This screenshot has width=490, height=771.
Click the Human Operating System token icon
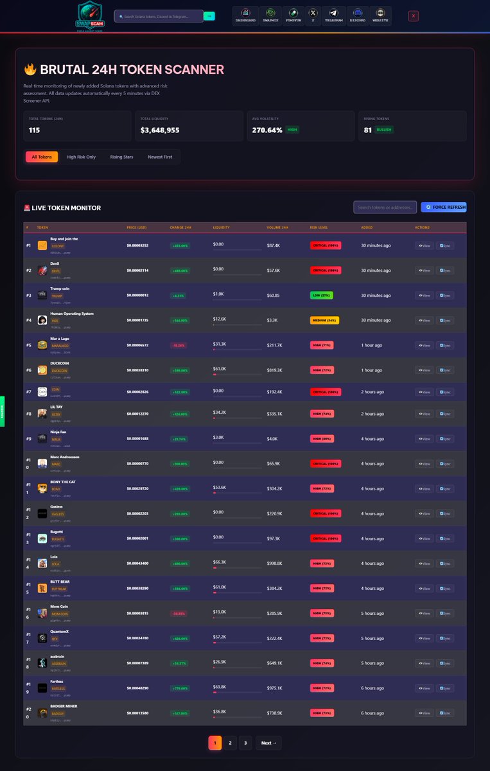[x=42, y=320]
